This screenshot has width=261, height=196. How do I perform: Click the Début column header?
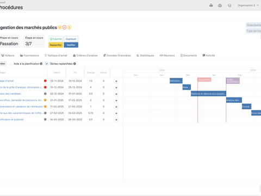57,72
